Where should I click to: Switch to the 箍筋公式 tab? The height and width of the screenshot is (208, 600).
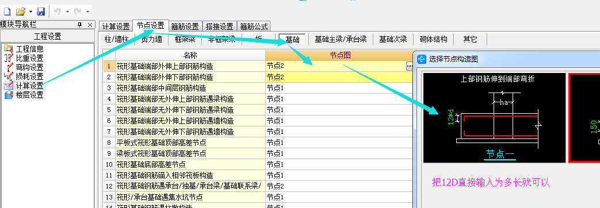[x=254, y=26]
